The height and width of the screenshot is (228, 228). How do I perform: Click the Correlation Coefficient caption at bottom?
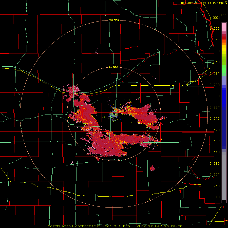pyautogui.click(x=115, y=226)
